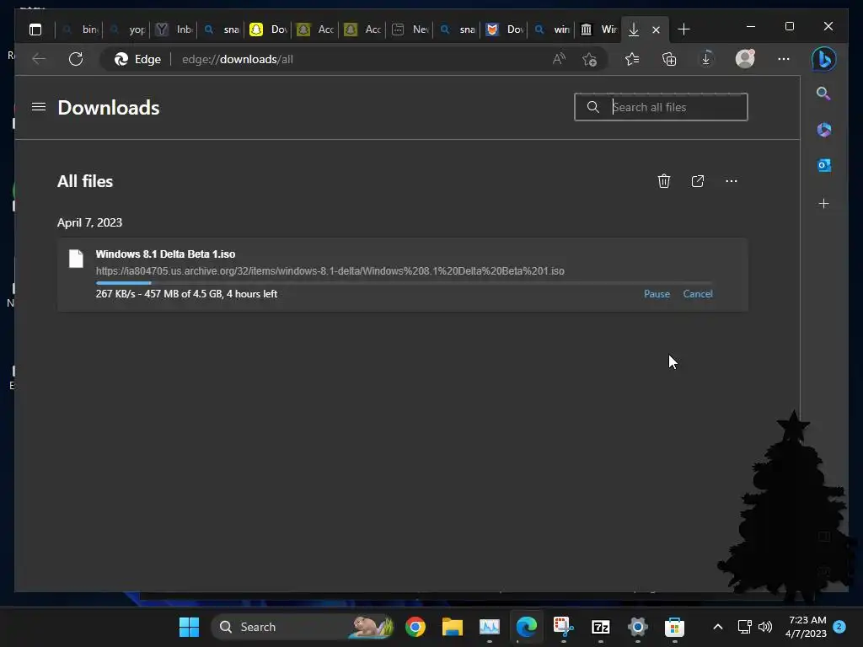Pause the Windows 8.1 Delta download
Screen dimensions: 863x647
coord(657,294)
